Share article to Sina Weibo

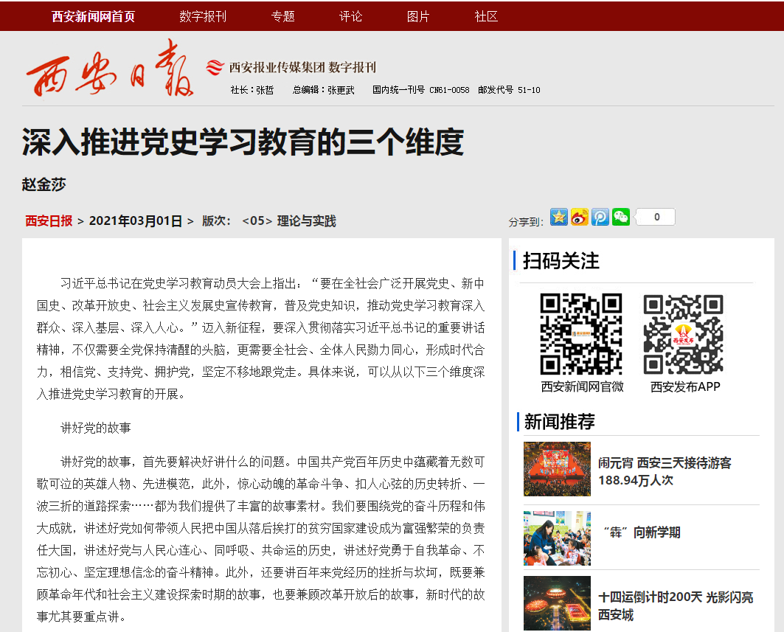coord(580,217)
